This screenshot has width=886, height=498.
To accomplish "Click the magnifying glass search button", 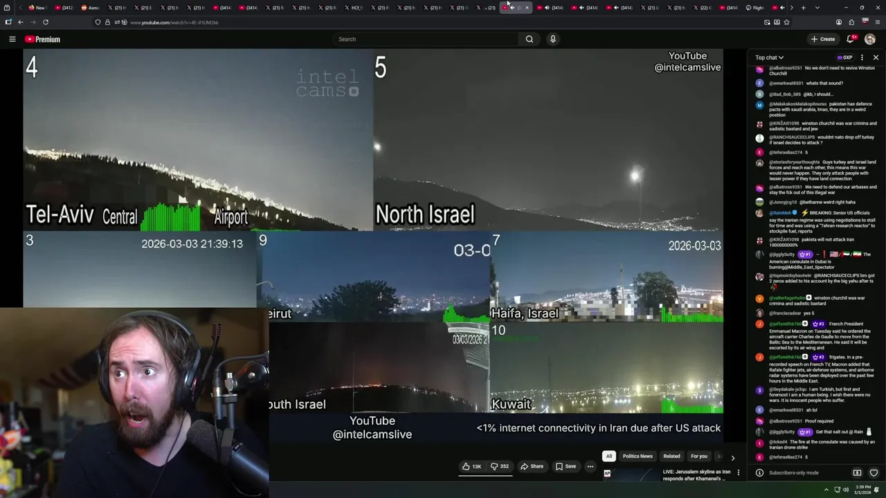I will pos(530,39).
